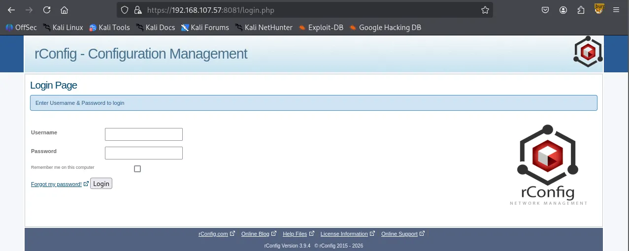Open the extensions puzzle icon
The width and height of the screenshot is (629, 251).
(x=581, y=10)
